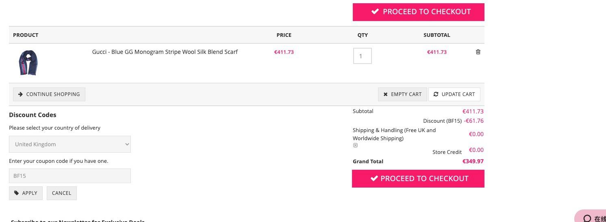Focus the quantity input field

363,56
